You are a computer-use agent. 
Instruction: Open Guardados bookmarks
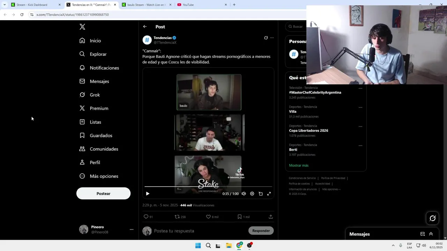coord(96,135)
